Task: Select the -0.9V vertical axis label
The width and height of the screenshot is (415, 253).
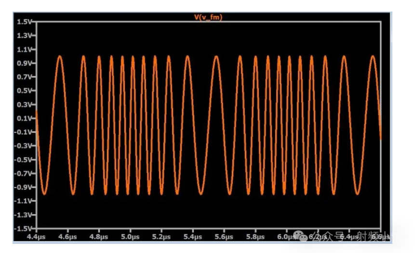Action: pos(22,187)
